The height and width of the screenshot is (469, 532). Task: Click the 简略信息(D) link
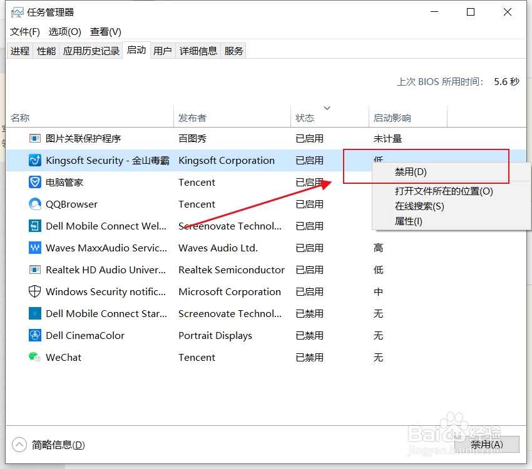coord(58,445)
